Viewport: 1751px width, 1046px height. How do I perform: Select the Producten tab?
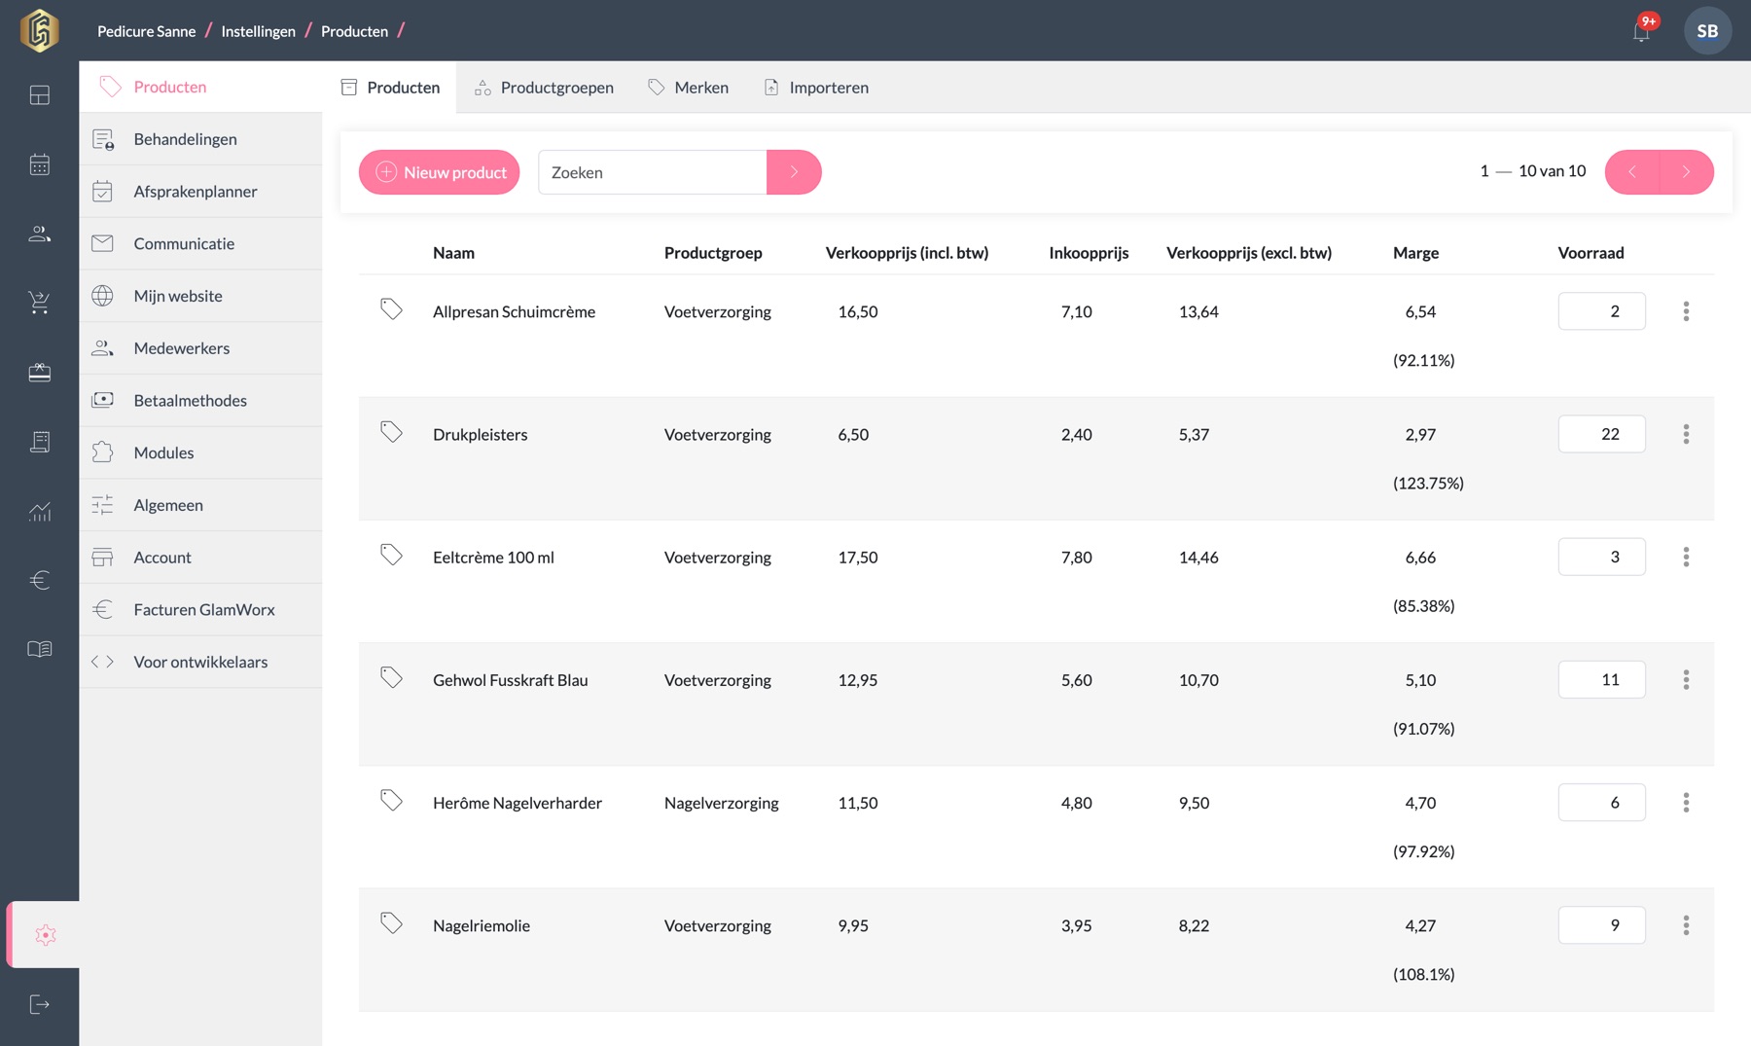coord(390,88)
